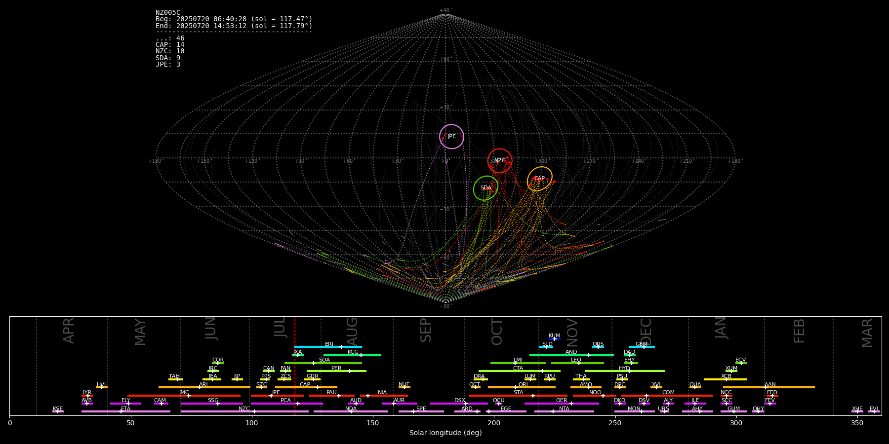This screenshot has height=444, width=889.
Task: Select the PER shower bar on timeline
Action: [336, 371]
